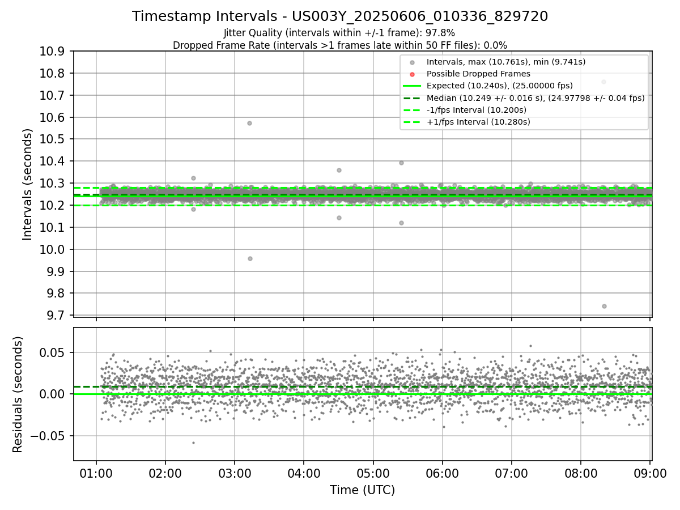The image size is (680, 510).
Task: Click the 09:00 x-axis tick label
Action: click(x=650, y=473)
